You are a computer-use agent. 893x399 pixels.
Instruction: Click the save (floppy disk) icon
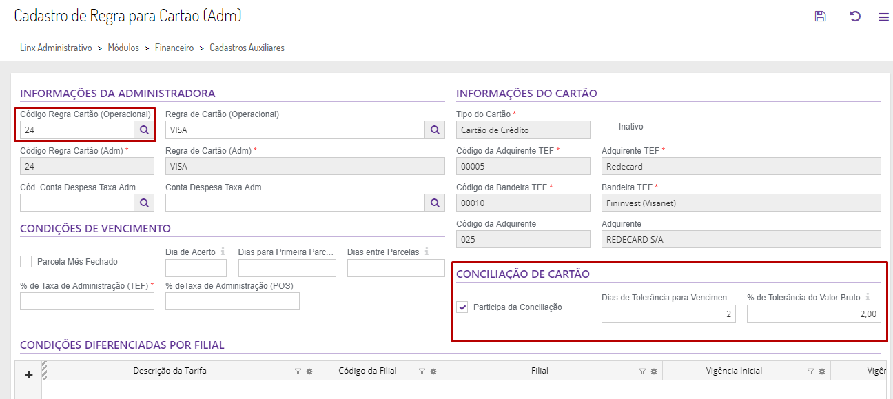tap(820, 17)
